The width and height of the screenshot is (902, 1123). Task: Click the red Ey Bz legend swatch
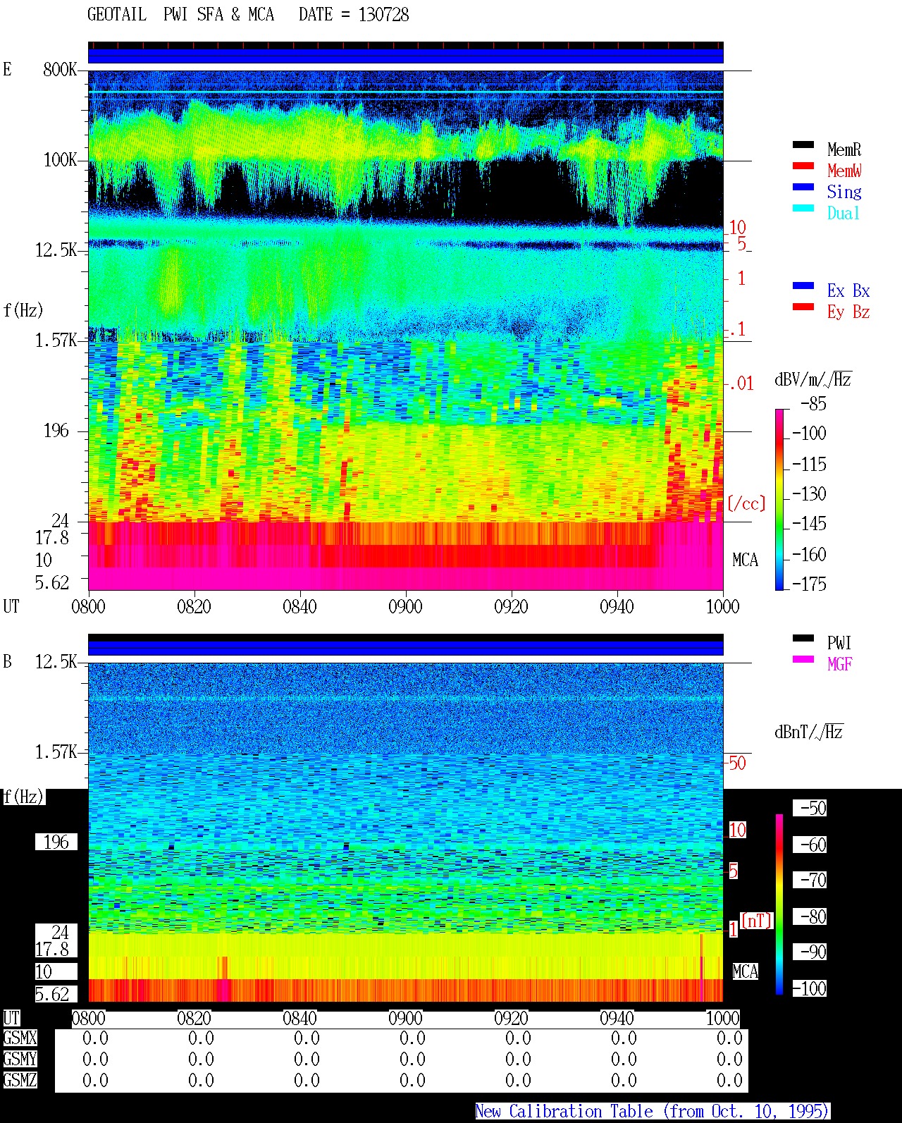click(803, 307)
